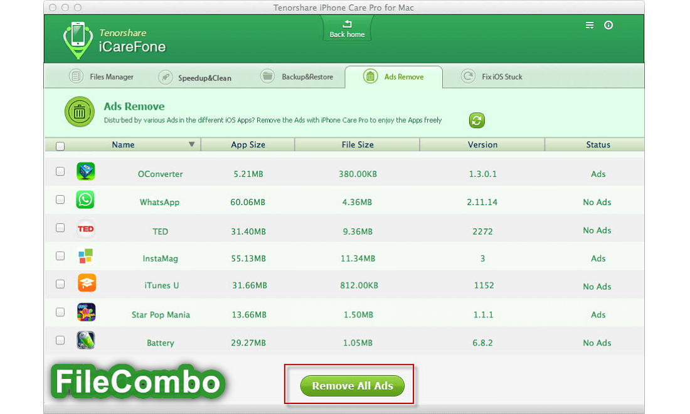Screen dimensions: 690x414
Task: Toggle the select-all checkbox in header
Action: (60, 146)
